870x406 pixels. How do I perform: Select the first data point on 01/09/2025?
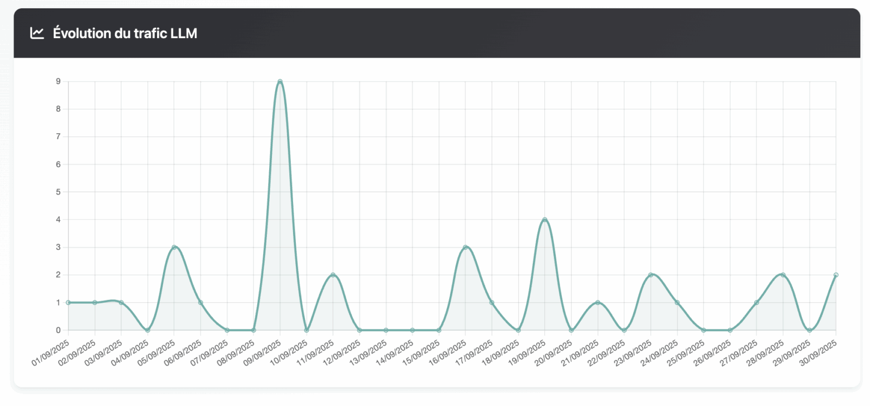pos(69,303)
